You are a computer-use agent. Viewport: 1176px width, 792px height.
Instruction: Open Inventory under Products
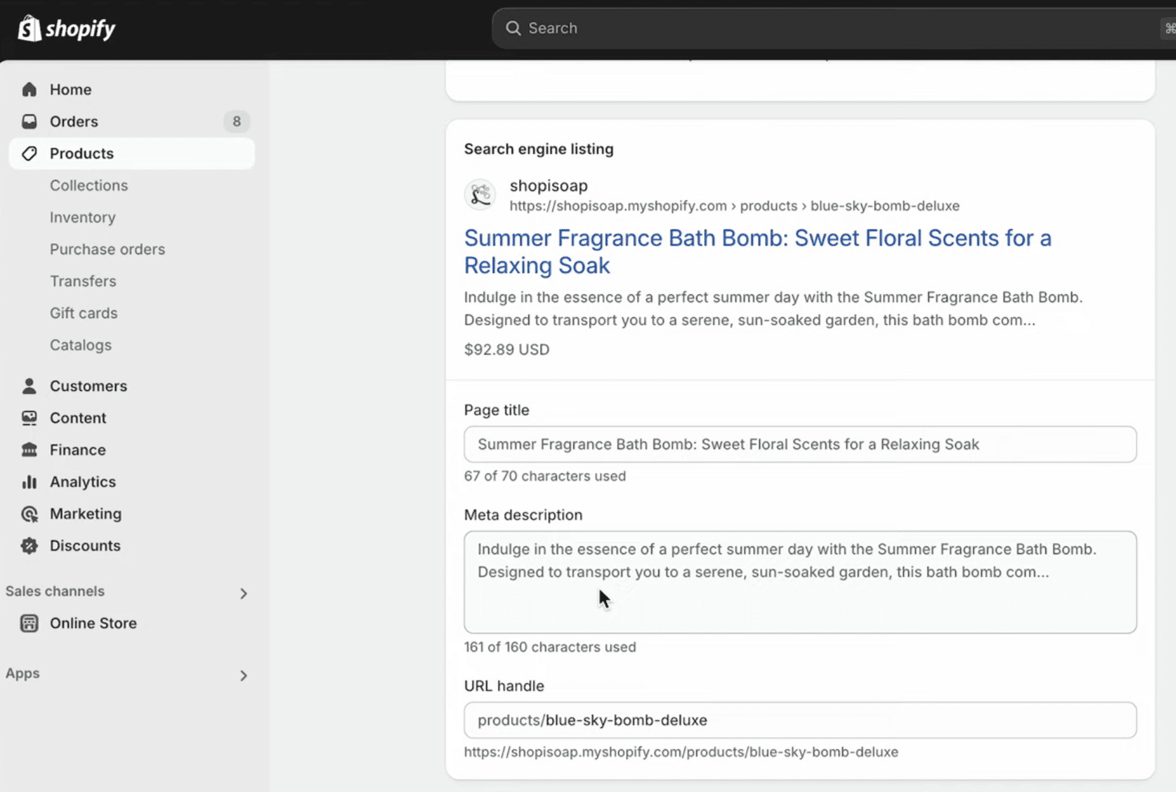click(83, 217)
